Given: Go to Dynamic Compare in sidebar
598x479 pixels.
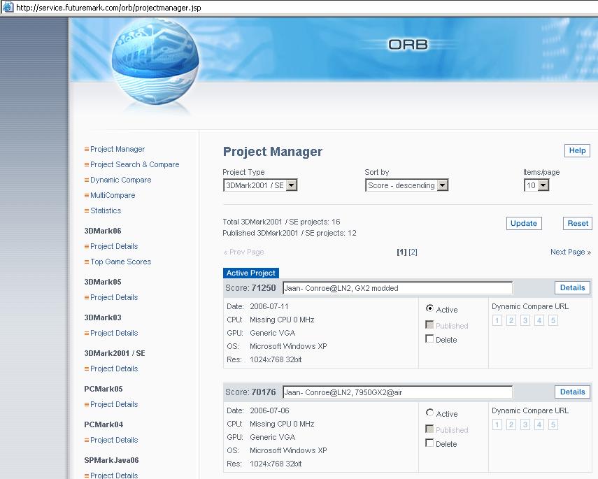Looking at the screenshot, I should coord(120,180).
